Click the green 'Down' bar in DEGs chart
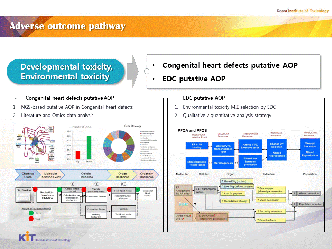The width and height of the screenshot is (332, 249). (x=89, y=148)
